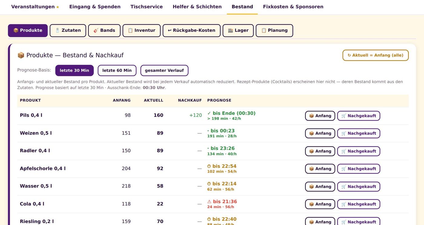Click Anfang button for Apfelschorle 0,4 l

pyautogui.click(x=320, y=169)
